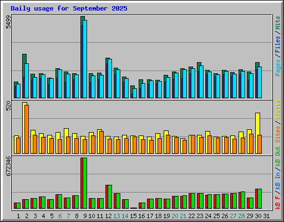Viewport: 284px width, 222px height.
Task: Click the day 12 green kB bar
Action: 110,196
